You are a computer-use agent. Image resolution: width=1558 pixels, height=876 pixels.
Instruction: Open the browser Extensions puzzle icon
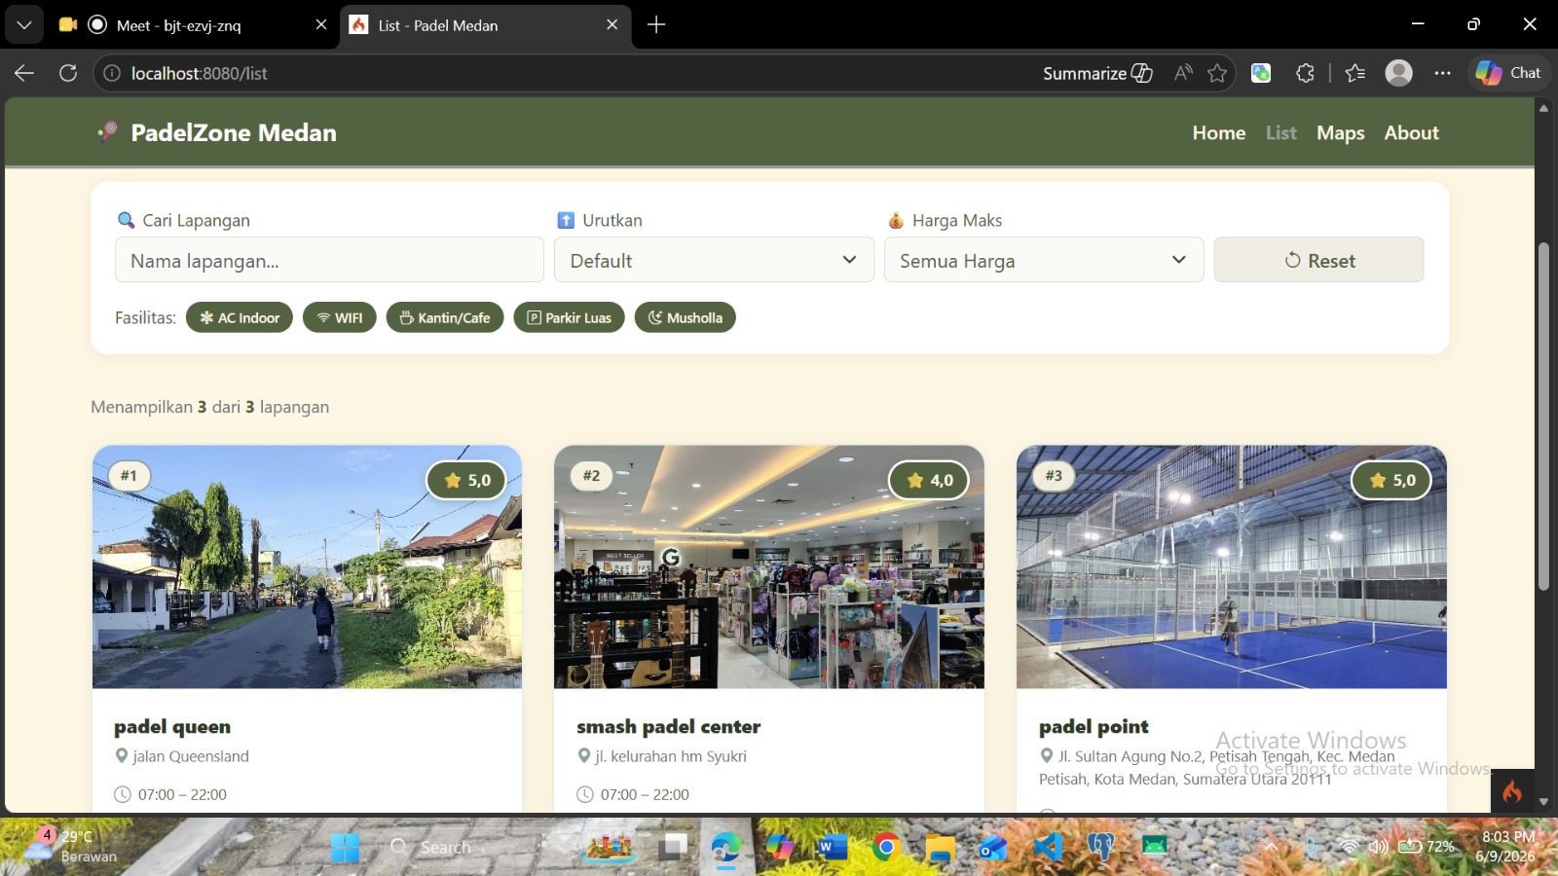coord(1305,73)
